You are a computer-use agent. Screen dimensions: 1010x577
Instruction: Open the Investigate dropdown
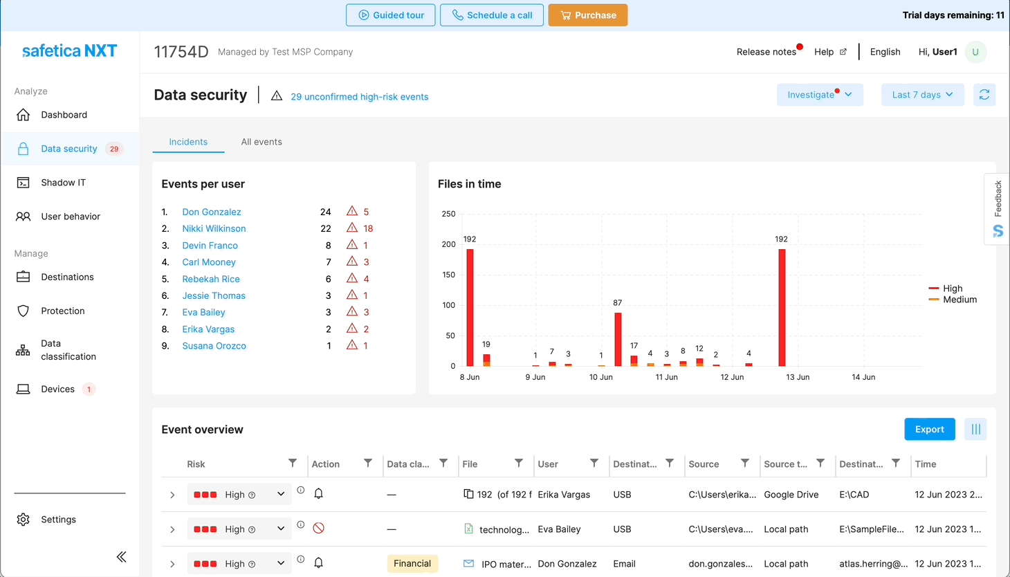[819, 95]
